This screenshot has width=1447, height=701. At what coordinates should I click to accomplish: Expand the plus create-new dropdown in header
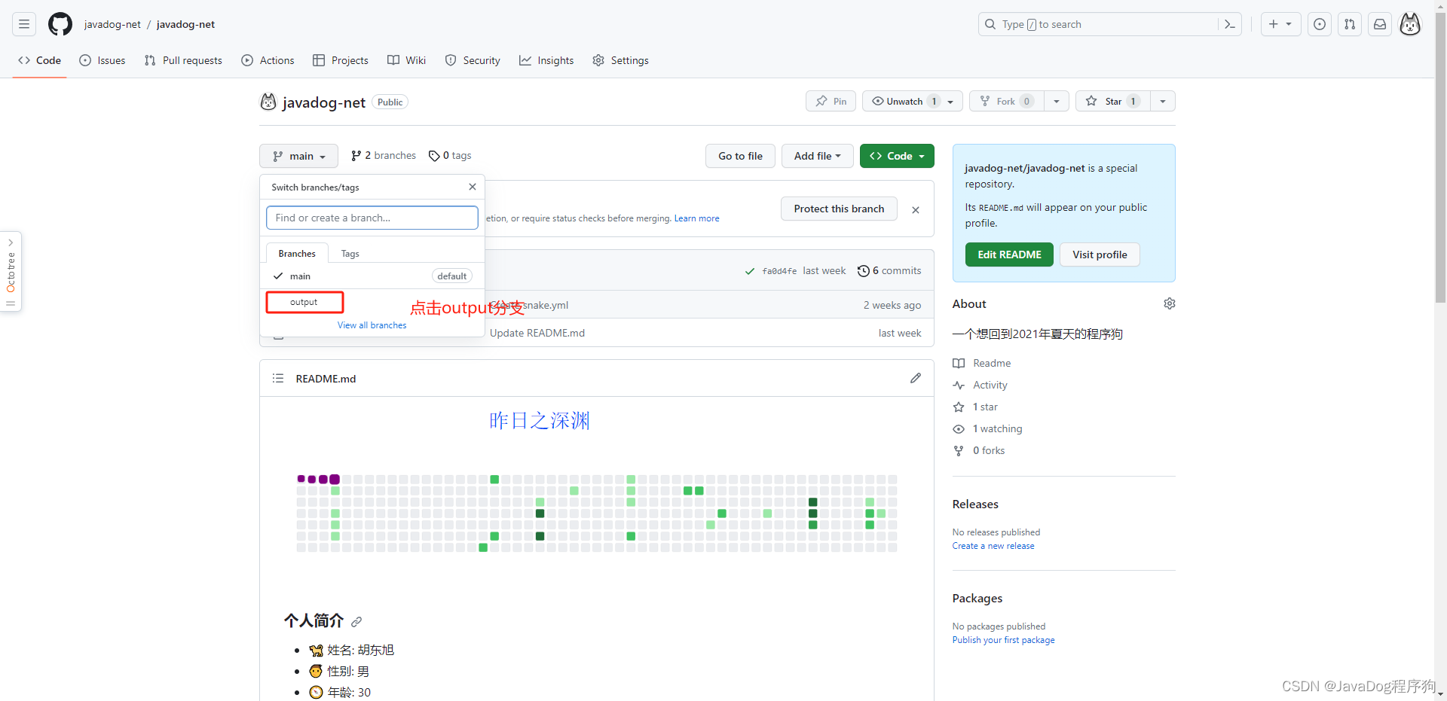pyautogui.click(x=1281, y=24)
